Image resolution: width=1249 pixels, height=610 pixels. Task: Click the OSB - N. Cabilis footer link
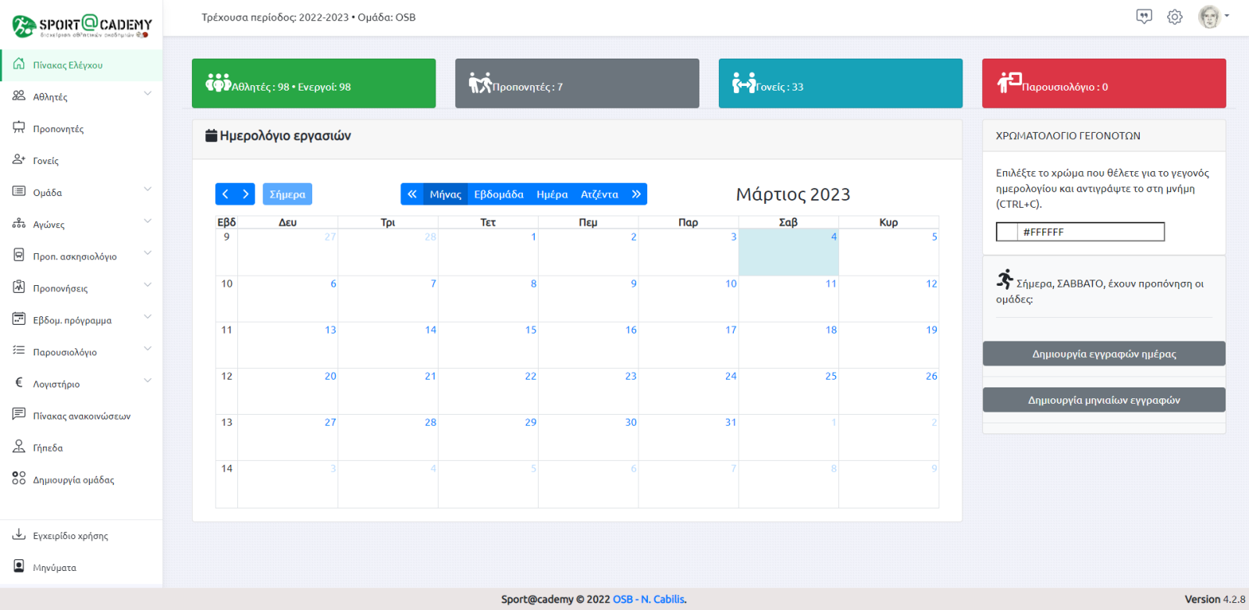coord(649,599)
